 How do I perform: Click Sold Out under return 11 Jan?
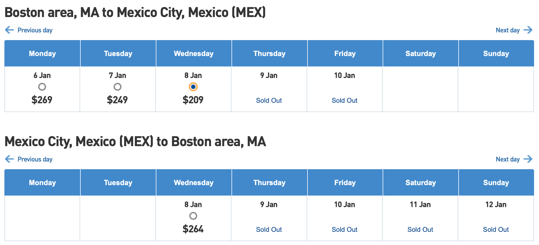coord(420,230)
